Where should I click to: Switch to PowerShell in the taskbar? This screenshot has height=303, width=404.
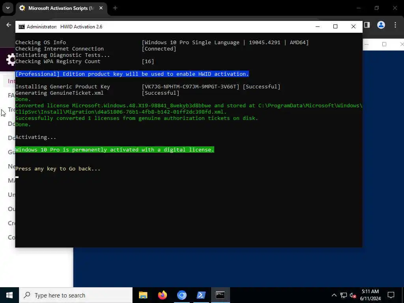(201, 295)
